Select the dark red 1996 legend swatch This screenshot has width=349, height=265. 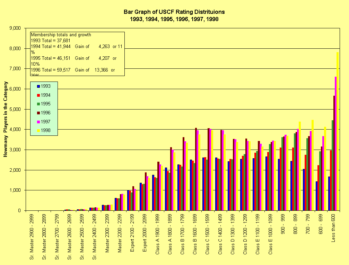38,113
